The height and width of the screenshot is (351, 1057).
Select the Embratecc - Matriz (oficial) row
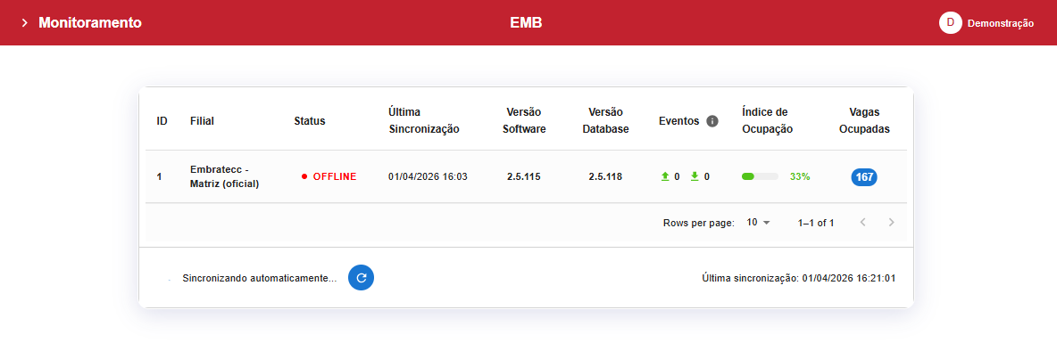(527, 177)
